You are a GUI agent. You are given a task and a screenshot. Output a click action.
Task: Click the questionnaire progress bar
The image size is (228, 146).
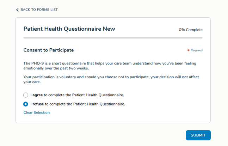coord(113,37)
